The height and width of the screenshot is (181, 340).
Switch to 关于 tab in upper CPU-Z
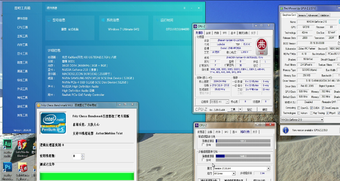[x=253, y=33]
